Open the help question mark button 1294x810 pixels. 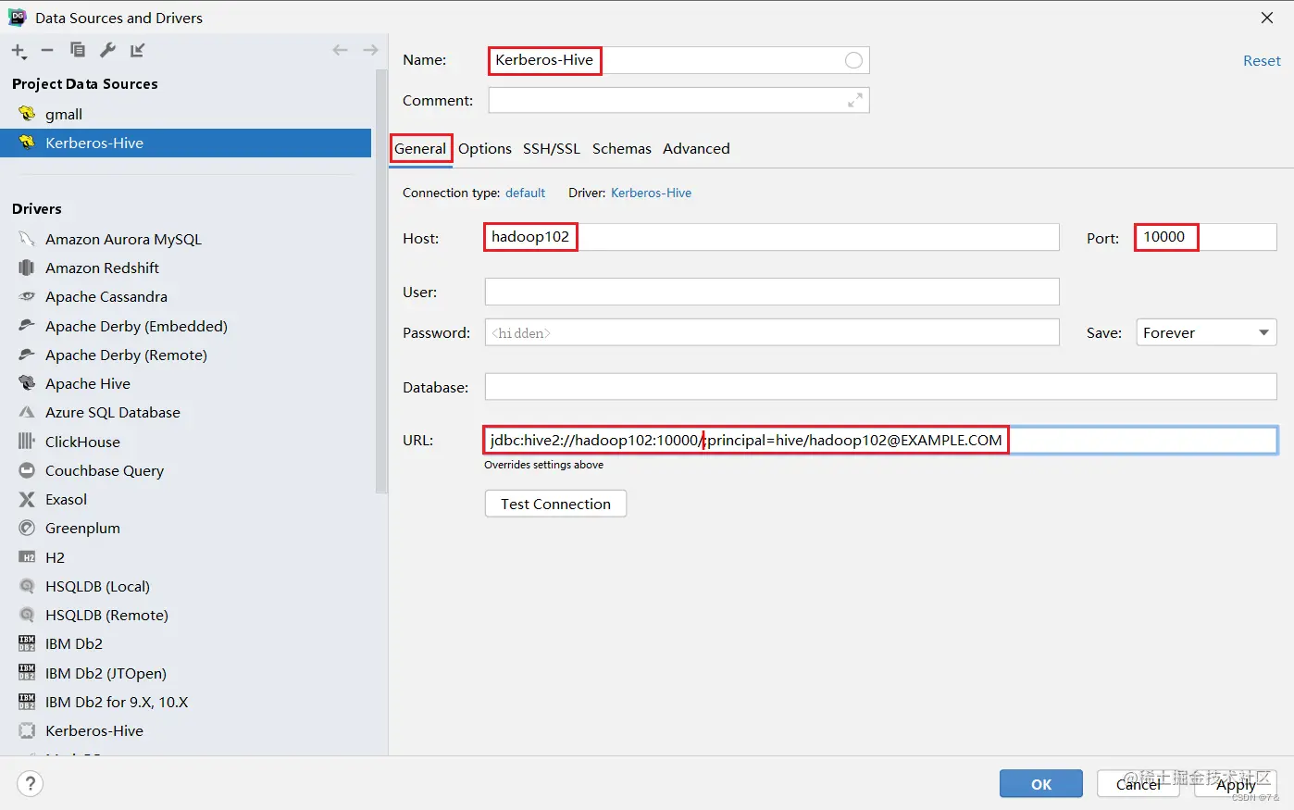click(30, 784)
